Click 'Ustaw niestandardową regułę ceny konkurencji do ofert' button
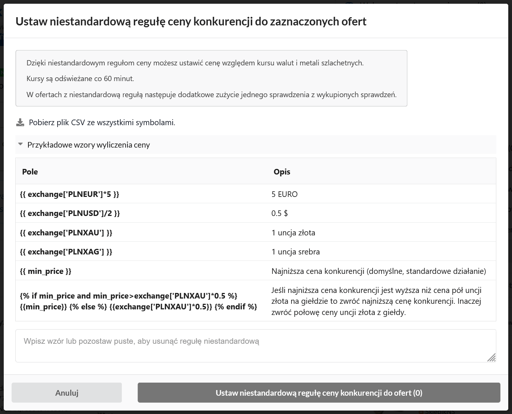The height and width of the screenshot is (414, 512). click(x=319, y=393)
